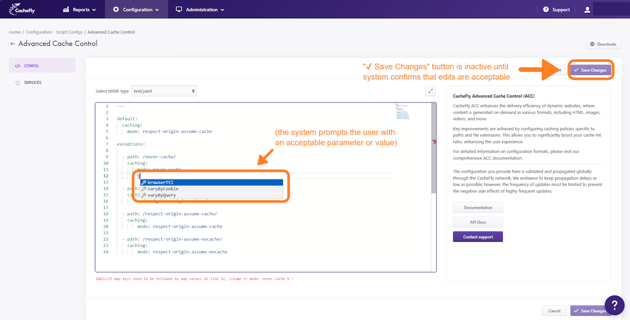This screenshot has width=630, height=320.
Task: Click 'default:' on line 3
Action: pos(127,119)
